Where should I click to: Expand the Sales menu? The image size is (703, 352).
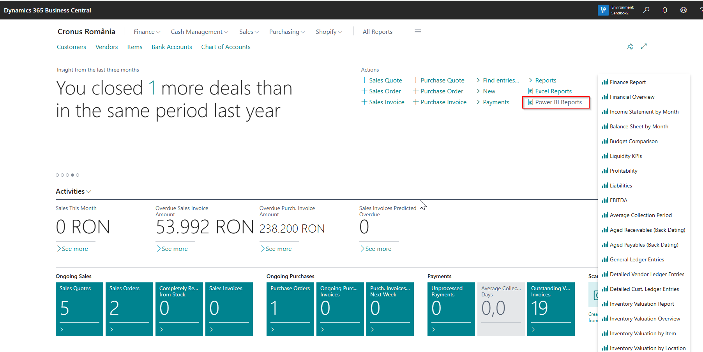click(249, 32)
